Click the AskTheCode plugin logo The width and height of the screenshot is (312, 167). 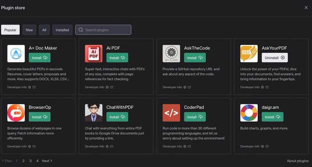171,53
